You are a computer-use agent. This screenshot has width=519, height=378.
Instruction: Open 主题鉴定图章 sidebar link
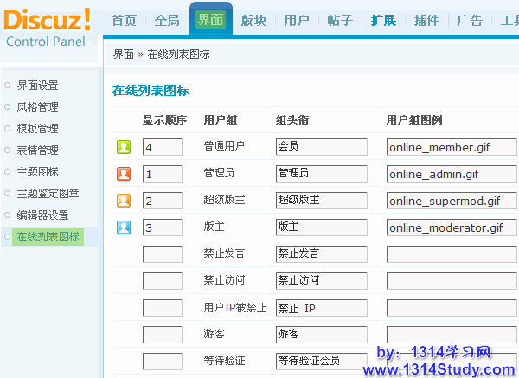[48, 194]
